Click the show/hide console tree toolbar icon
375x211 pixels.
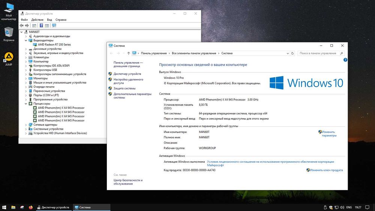coord(34,25)
